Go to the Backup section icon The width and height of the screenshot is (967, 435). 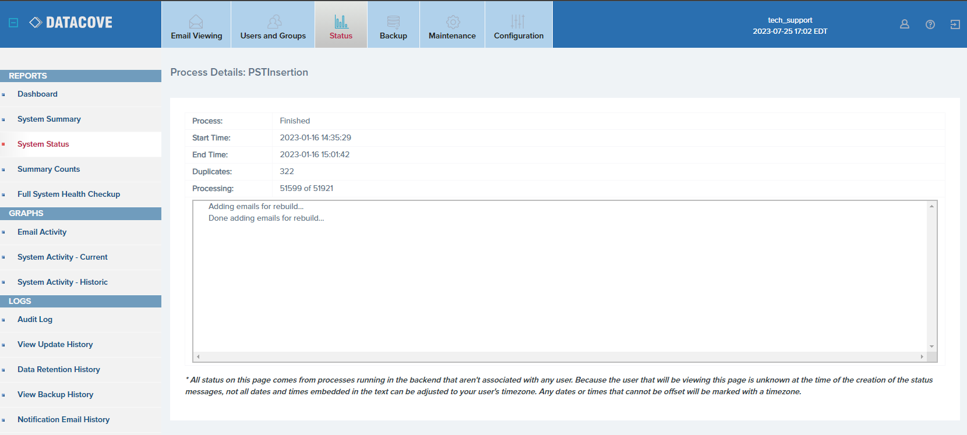coord(393,22)
